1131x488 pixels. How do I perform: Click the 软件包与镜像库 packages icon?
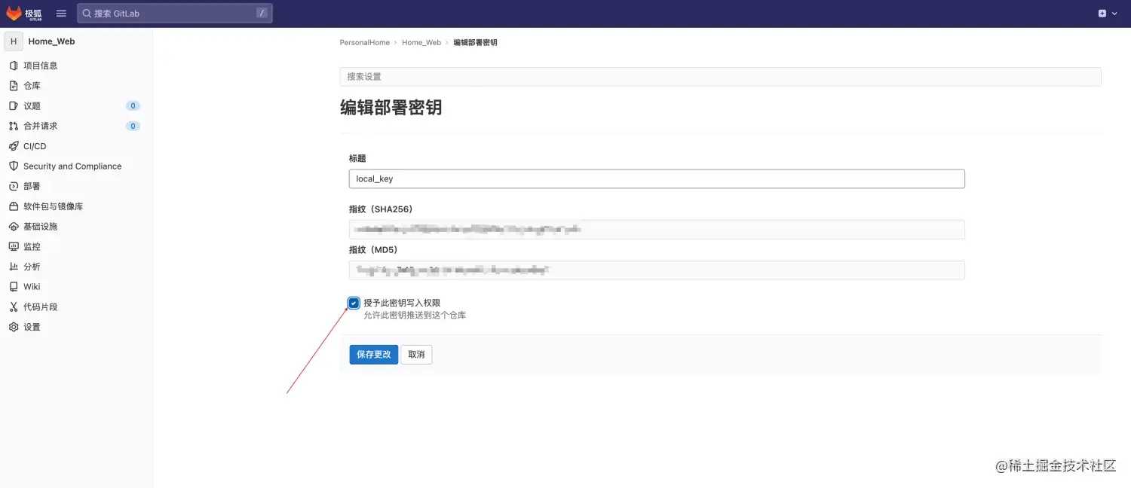click(14, 206)
